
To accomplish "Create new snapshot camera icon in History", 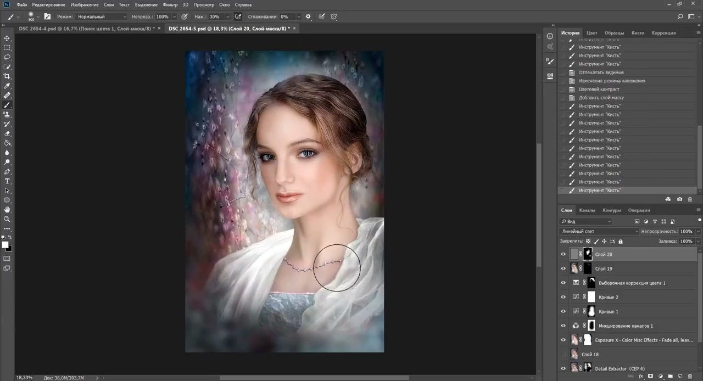I will 679,199.
